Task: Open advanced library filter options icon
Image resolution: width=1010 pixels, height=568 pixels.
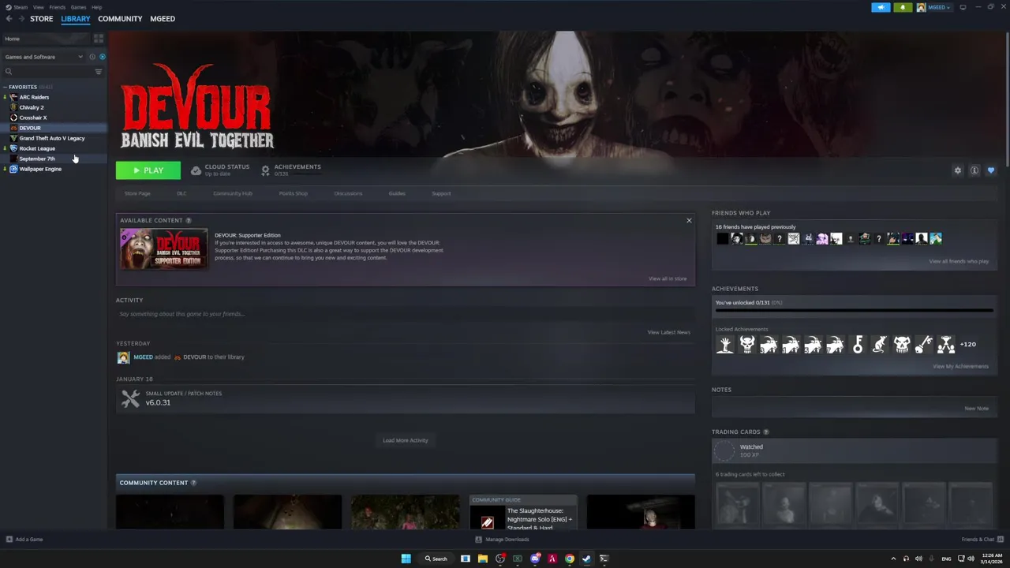Action: click(x=99, y=72)
